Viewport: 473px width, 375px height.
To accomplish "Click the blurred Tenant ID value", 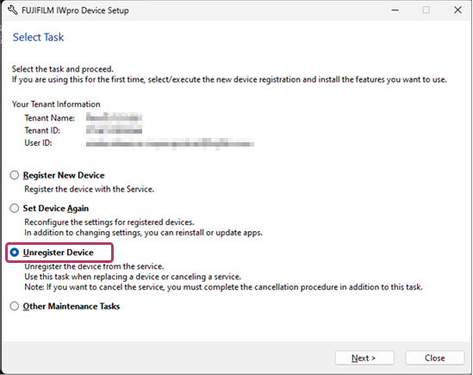I will tap(114, 130).
